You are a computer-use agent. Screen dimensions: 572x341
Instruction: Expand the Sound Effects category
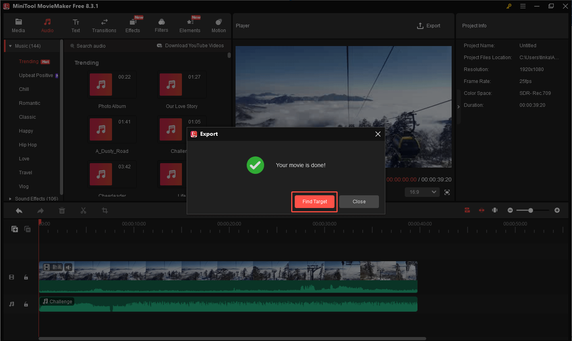pos(10,199)
